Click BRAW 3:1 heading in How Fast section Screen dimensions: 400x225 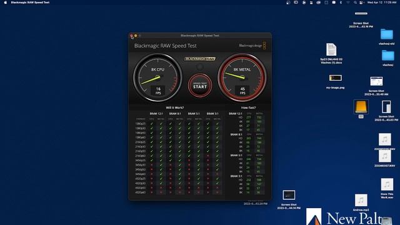click(x=236, y=176)
